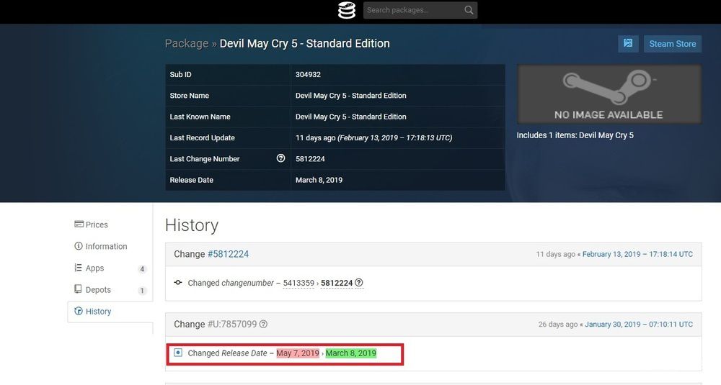Viewport: 721px width, 385px height.
Task: Click the bookmark icon beside Steam Store
Action: click(x=628, y=44)
